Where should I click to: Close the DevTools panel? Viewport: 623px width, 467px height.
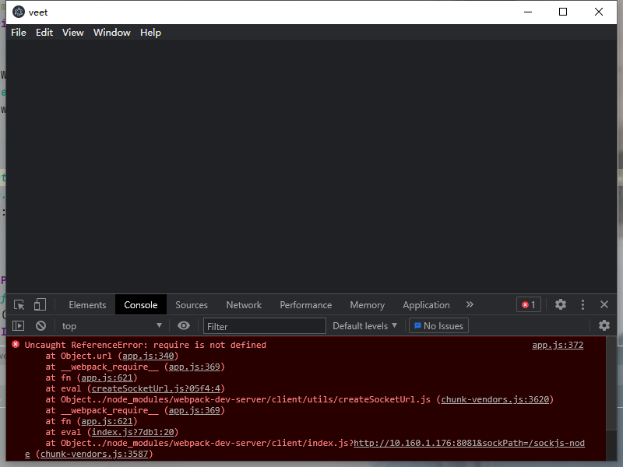(604, 304)
